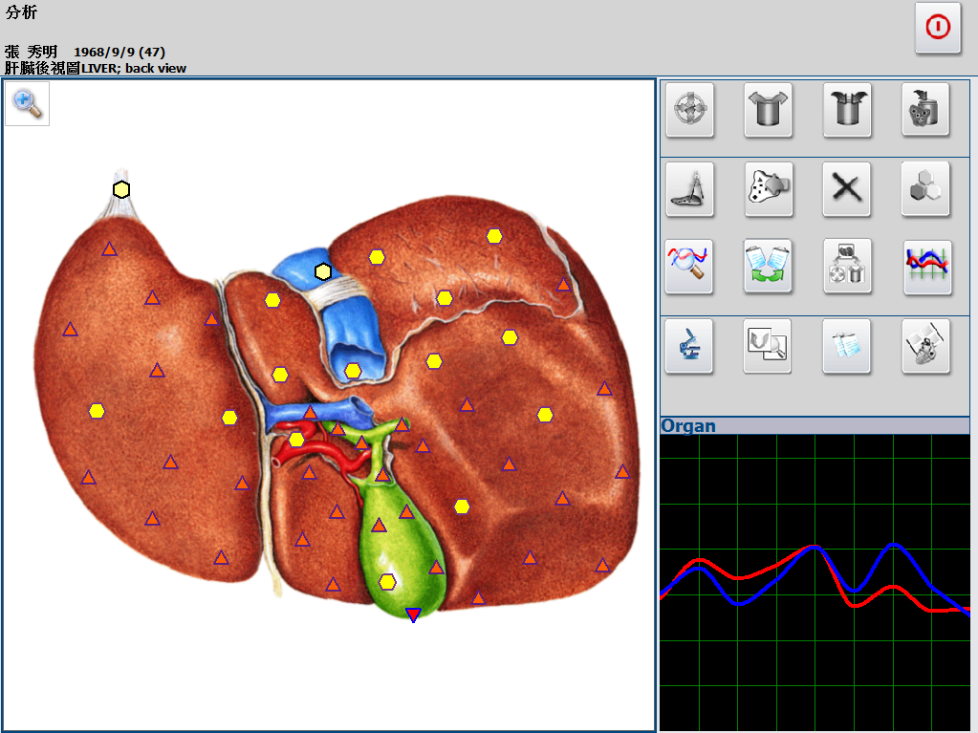Click the two clipboards with green arrows icon
This screenshot has width=978, height=733.
tap(768, 267)
